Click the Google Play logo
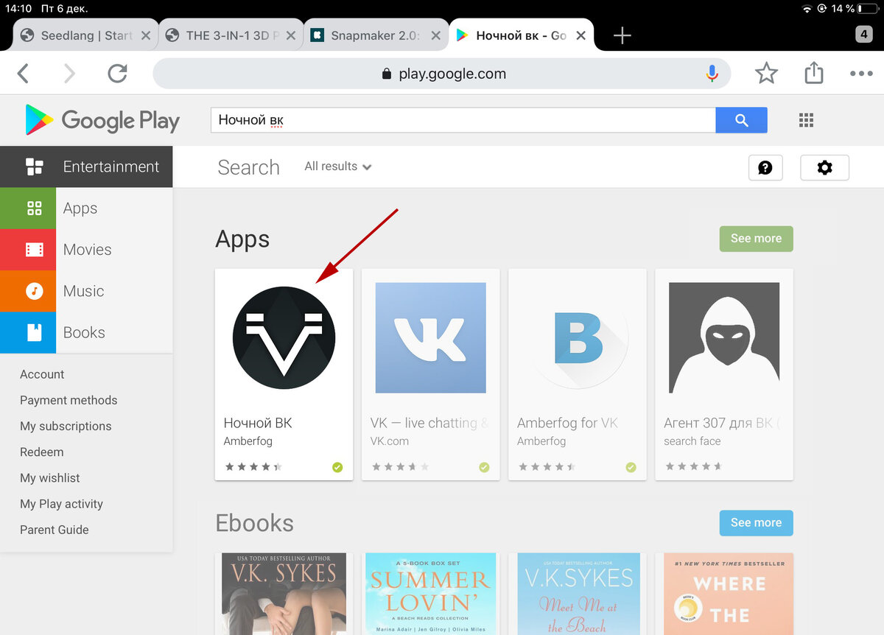884x635 pixels. click(102, 120)
